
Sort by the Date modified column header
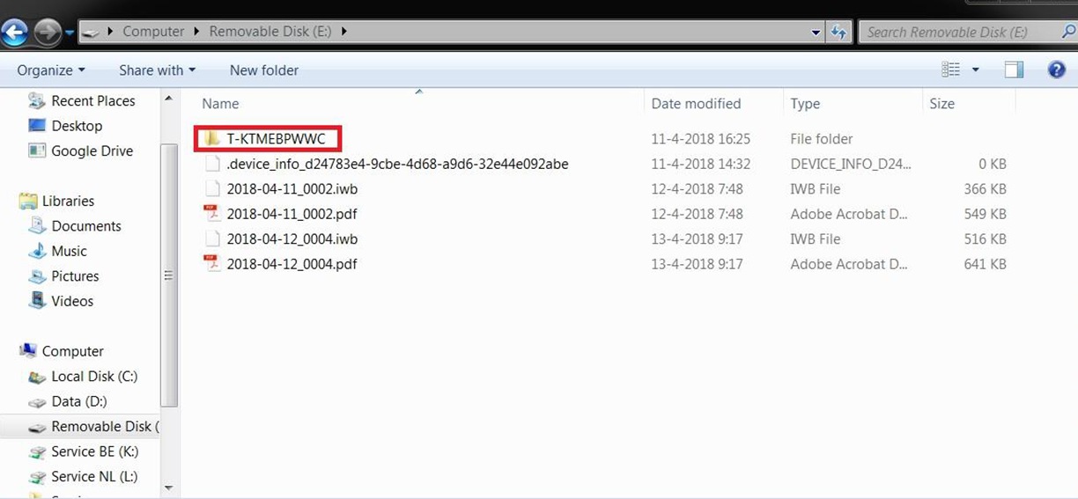point(696,104)
